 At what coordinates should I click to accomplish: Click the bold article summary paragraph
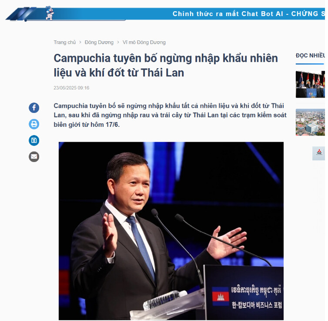[170, 115]
